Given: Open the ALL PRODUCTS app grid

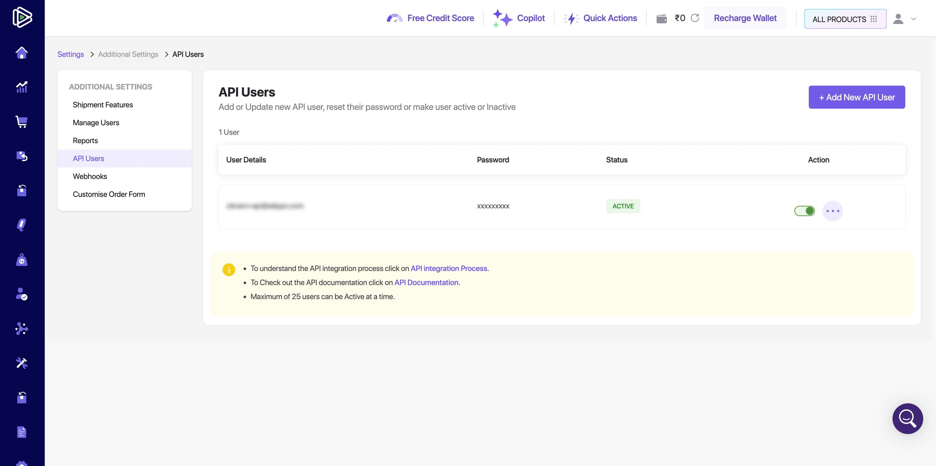Looking at the screenshot, I should (x=845, y=19).
